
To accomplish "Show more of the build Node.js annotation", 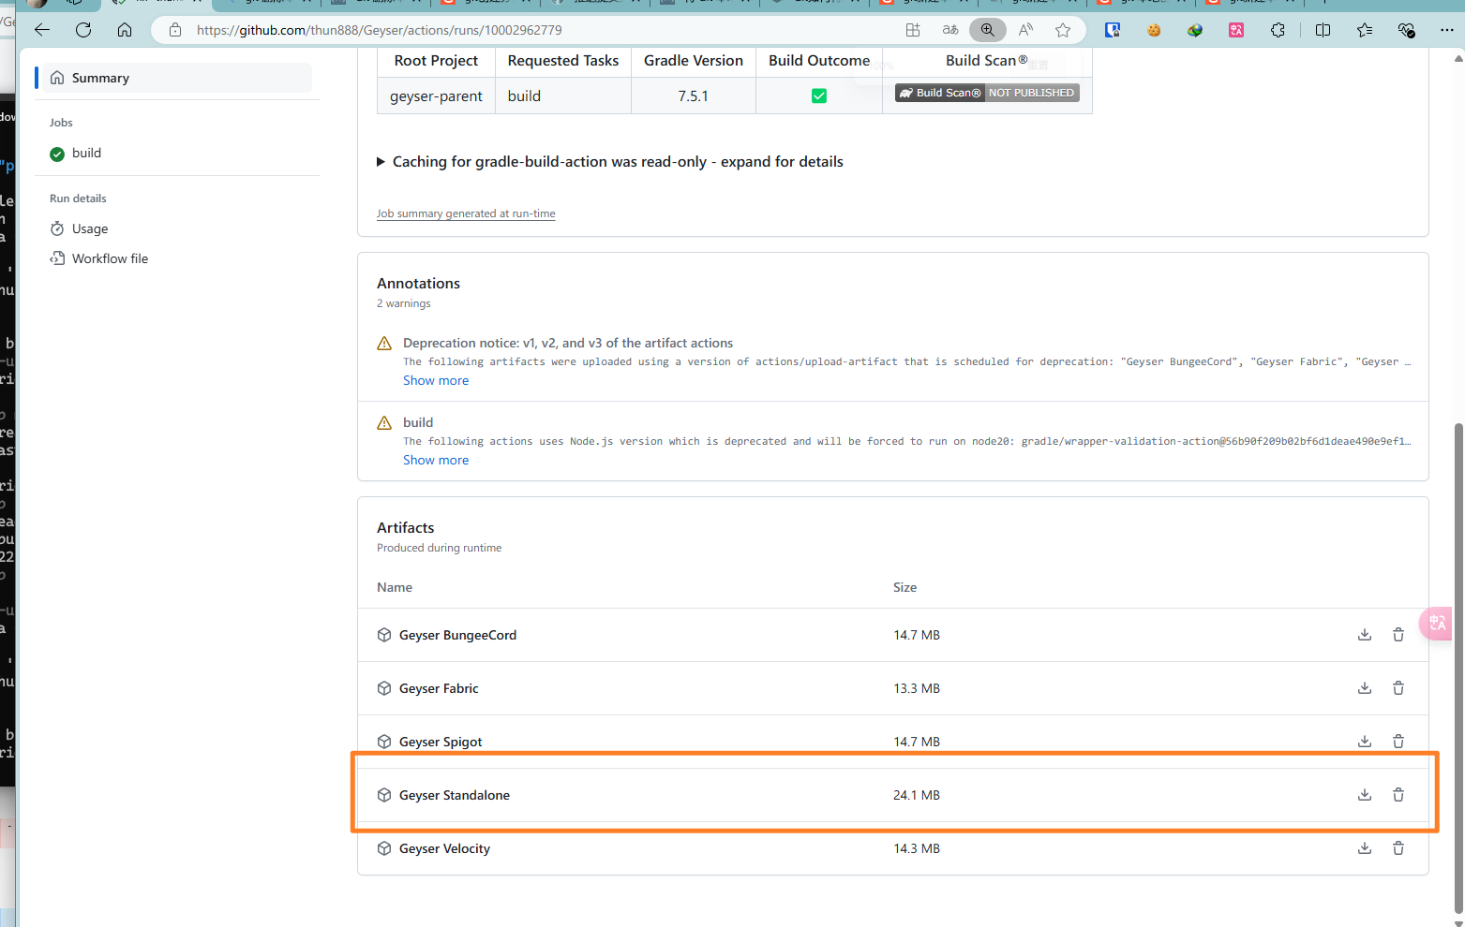I will (436, 460).
